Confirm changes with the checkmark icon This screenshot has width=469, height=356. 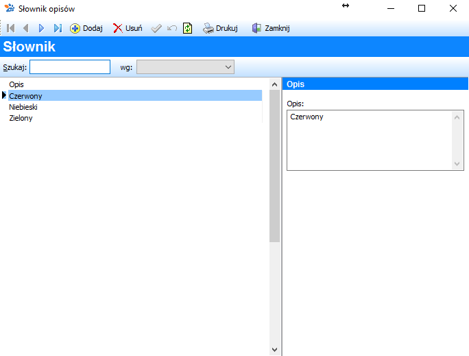(156, 28)
